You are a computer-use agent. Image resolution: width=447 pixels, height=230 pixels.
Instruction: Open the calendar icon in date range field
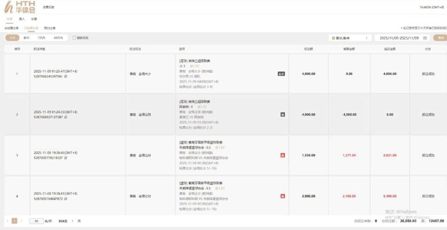(x=425, y=38)
